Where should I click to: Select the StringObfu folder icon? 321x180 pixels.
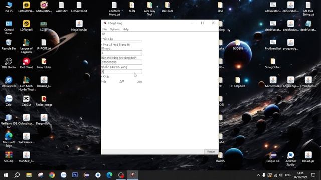click(273, 63)
